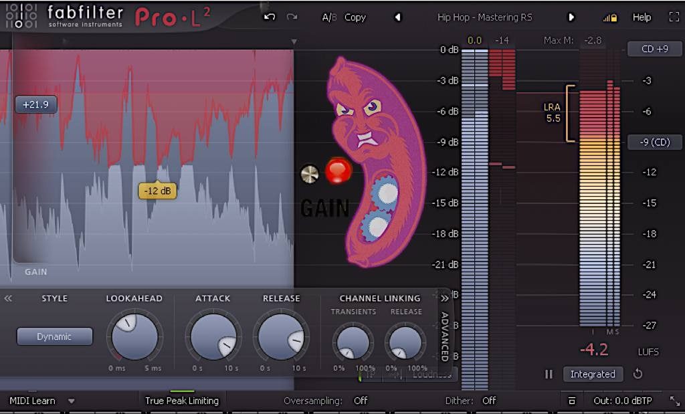Image resolution: width=685 pixels, height=414 pixels.
Task: Click the Attack knob
Action: [213, 336]
